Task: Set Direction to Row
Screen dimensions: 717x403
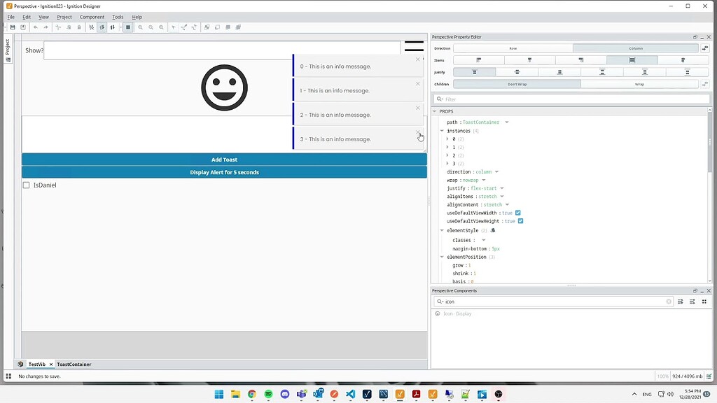Action: (513, 48)
